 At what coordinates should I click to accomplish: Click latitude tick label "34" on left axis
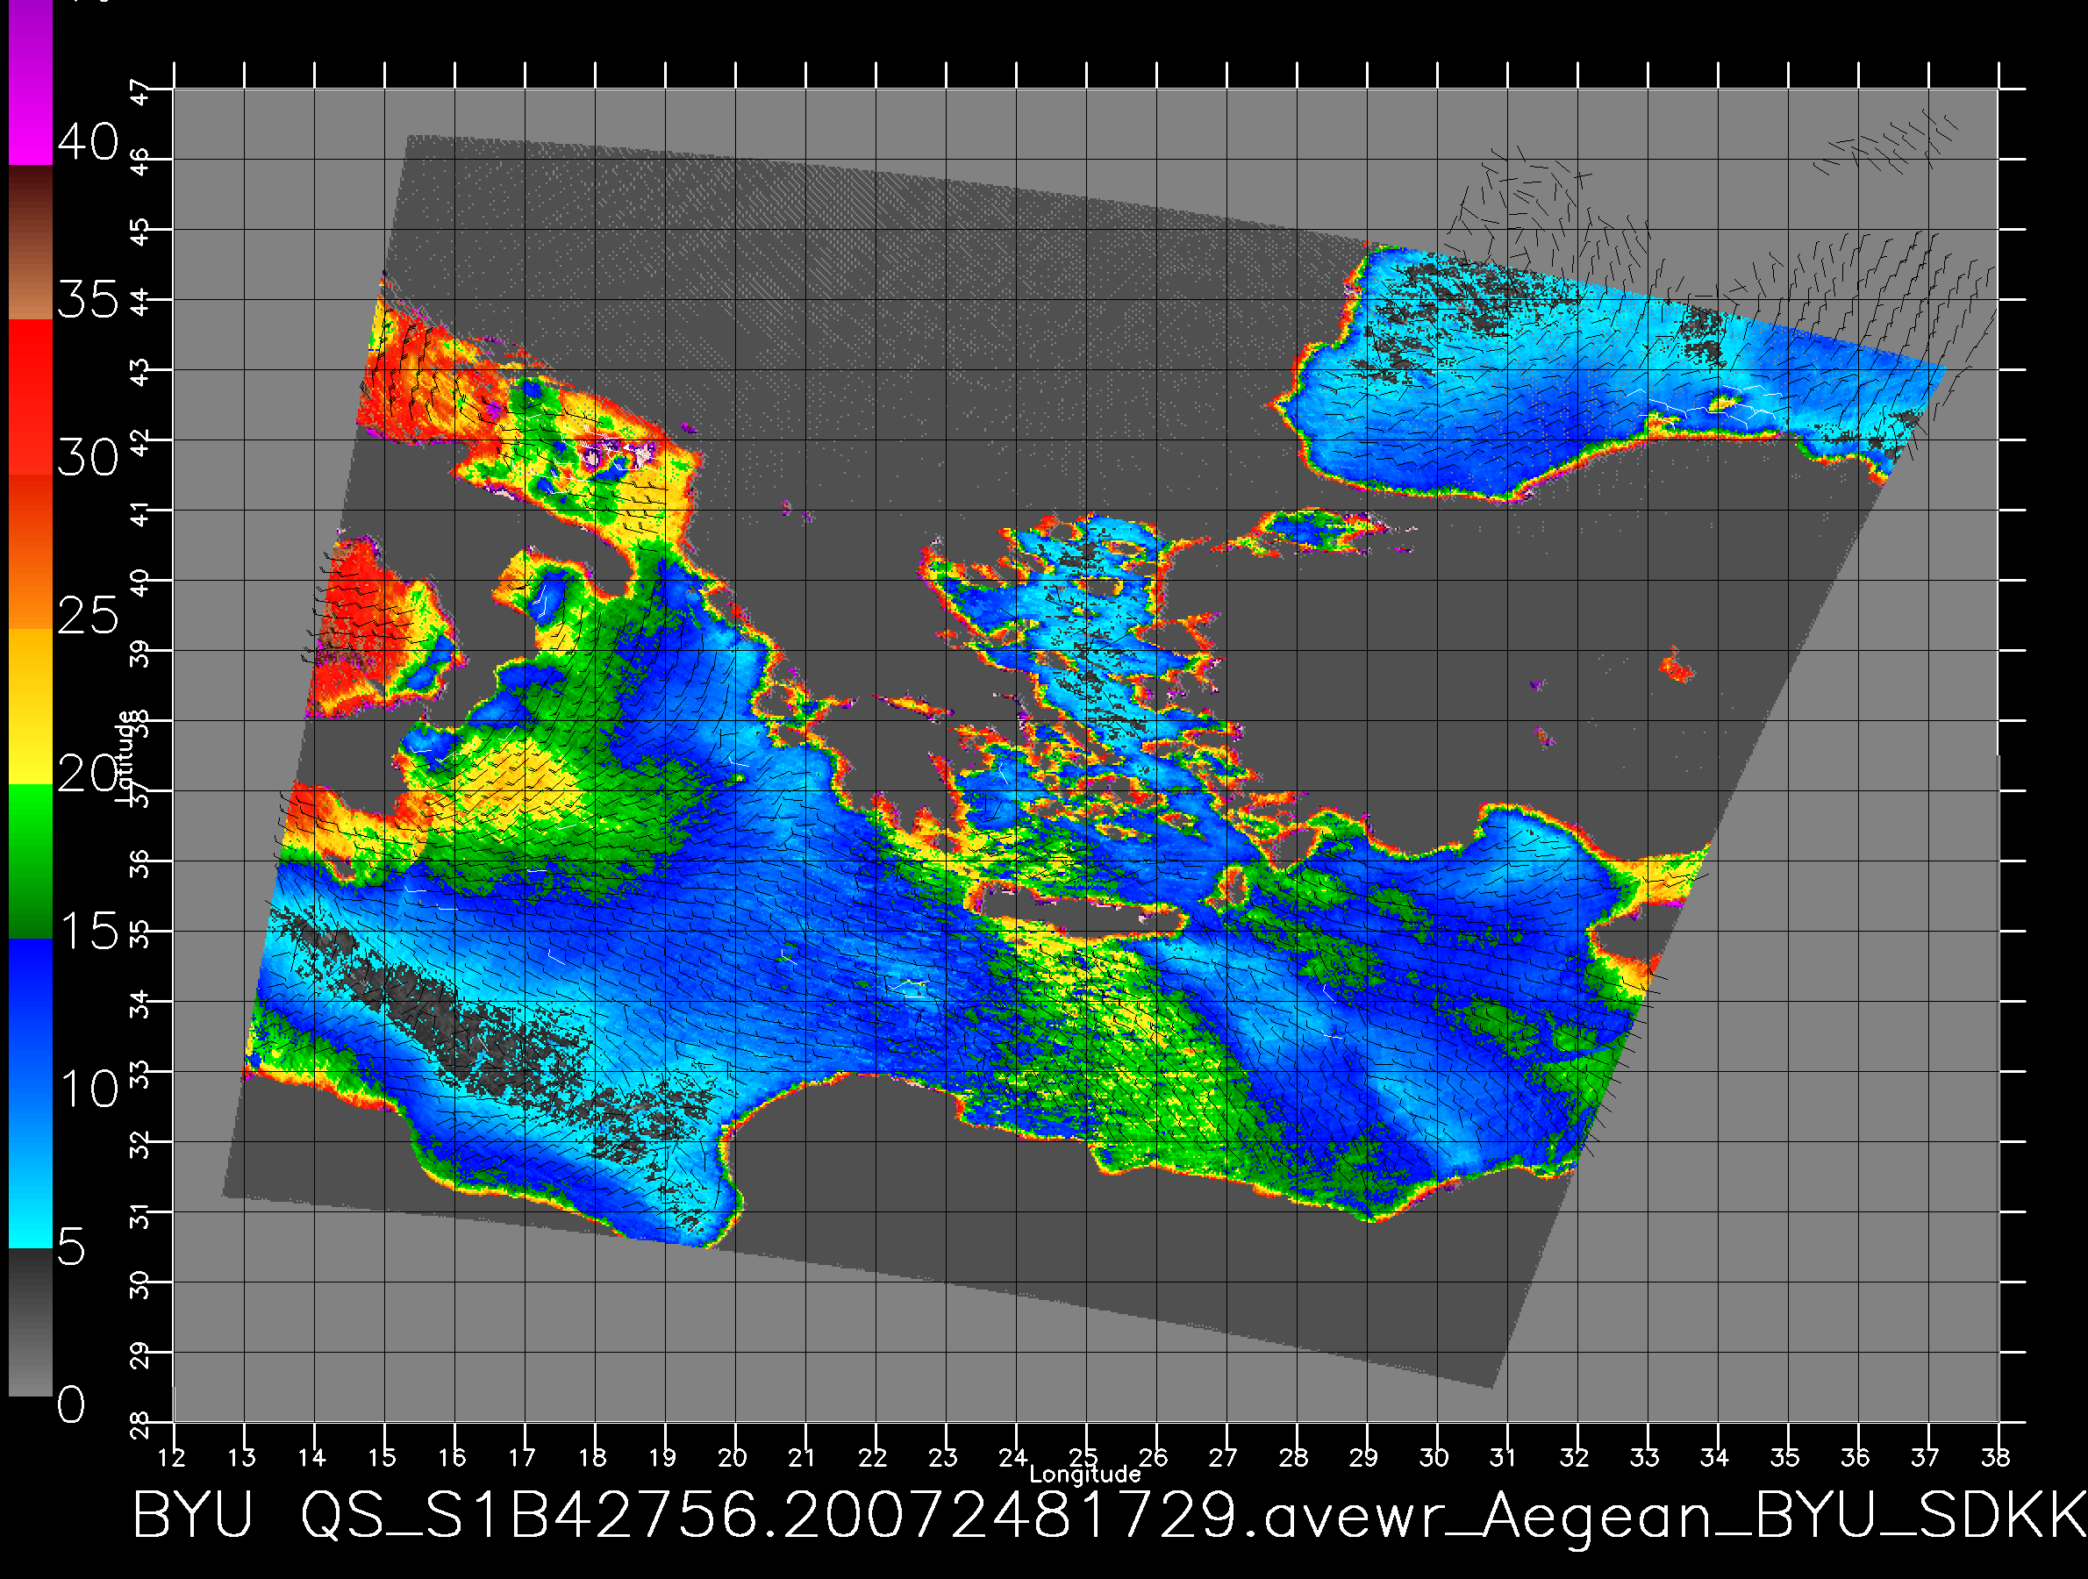coord(139,1005)
